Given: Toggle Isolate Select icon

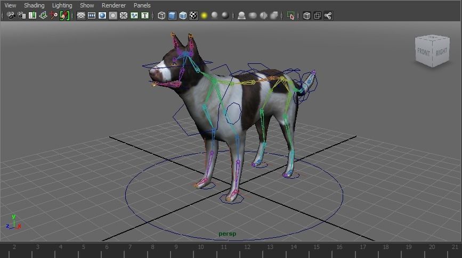Looking at the screenshot, I should (x=291, y=15).
